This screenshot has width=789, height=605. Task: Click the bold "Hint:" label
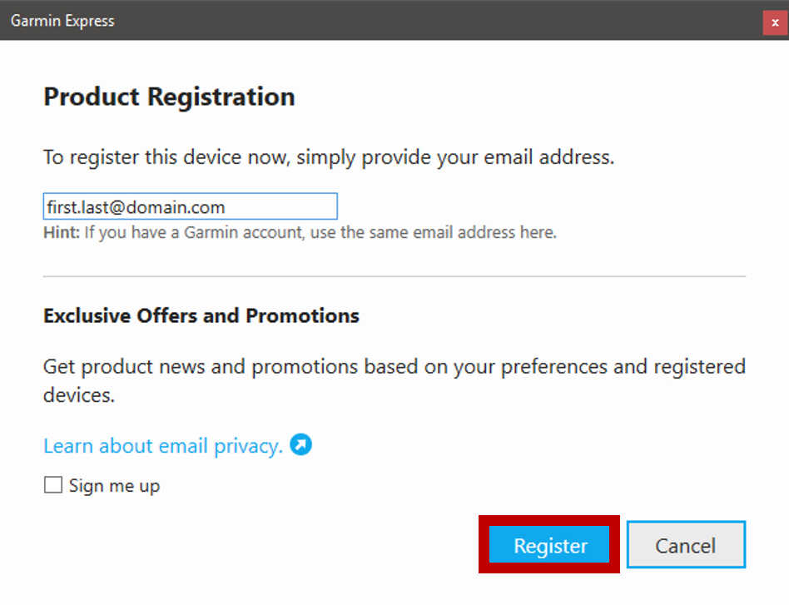[62, 232]
